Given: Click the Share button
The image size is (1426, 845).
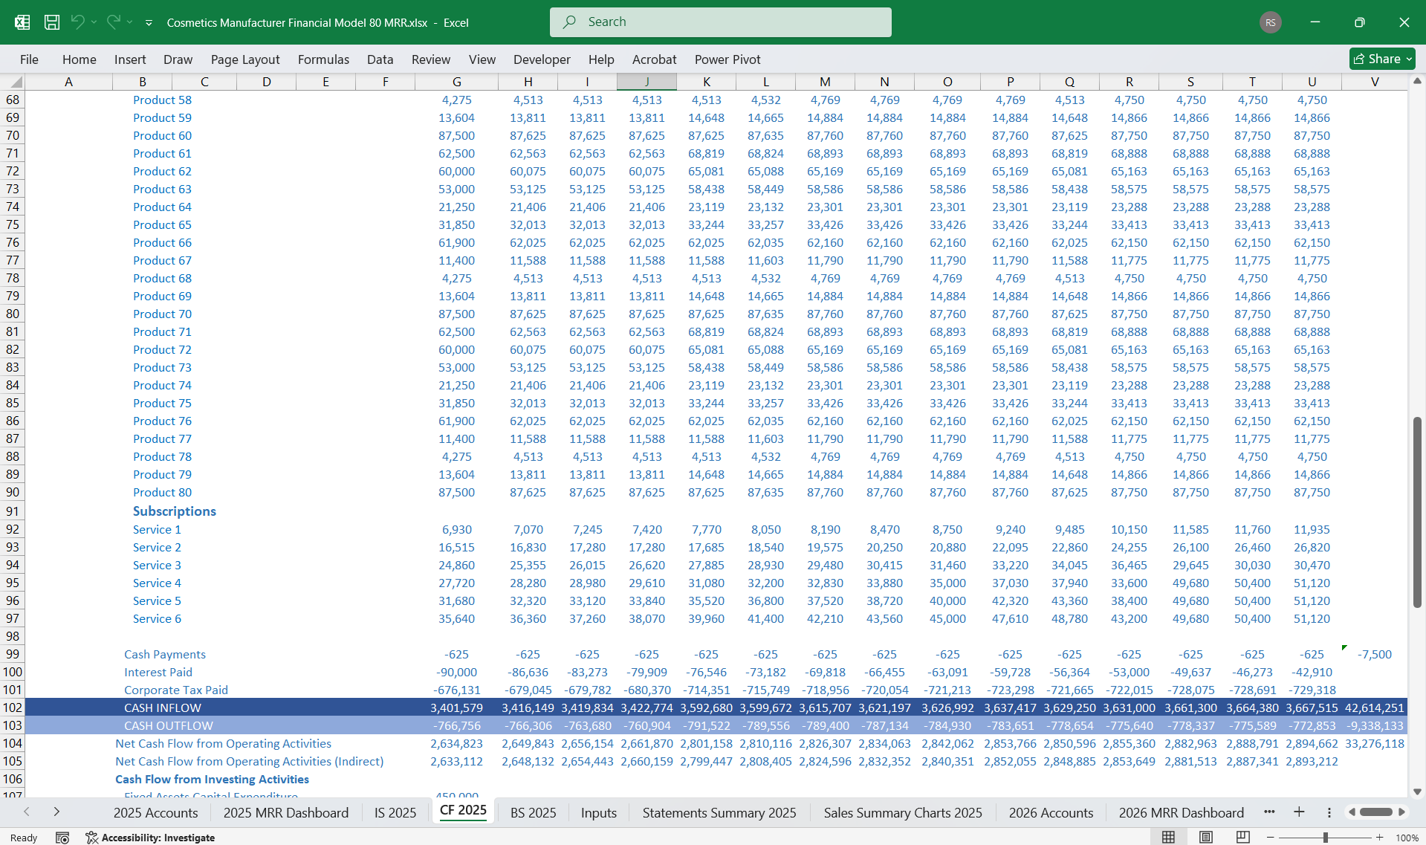Looking at the screenshot, I should coord(1381,59).
